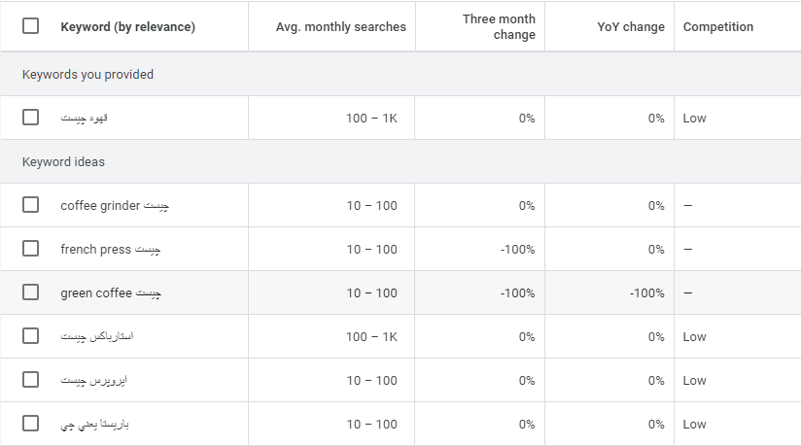Check the green coffee row checkbox

pyautogui.click(x=31, y=292)
